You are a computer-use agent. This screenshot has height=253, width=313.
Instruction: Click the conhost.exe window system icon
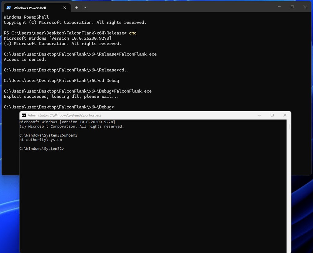(x=24, y=115)
